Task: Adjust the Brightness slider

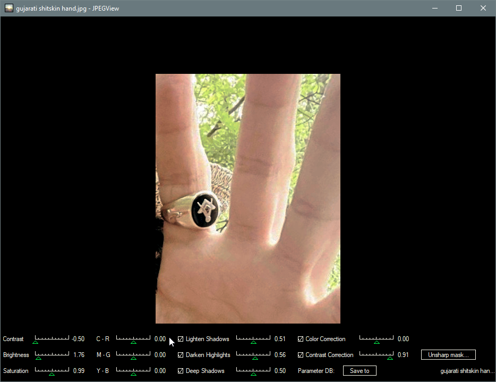Action: pos(52,355)
